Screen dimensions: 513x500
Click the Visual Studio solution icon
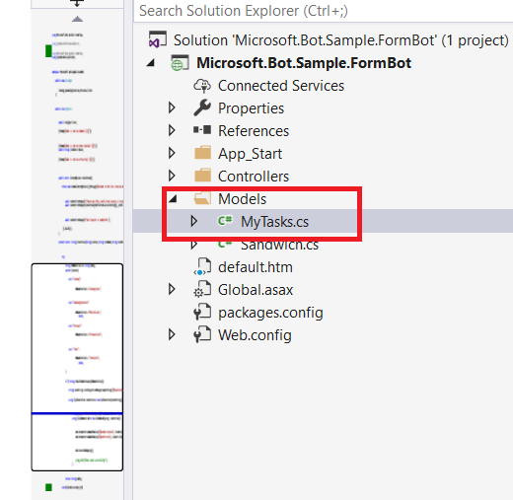pos(158,39)
